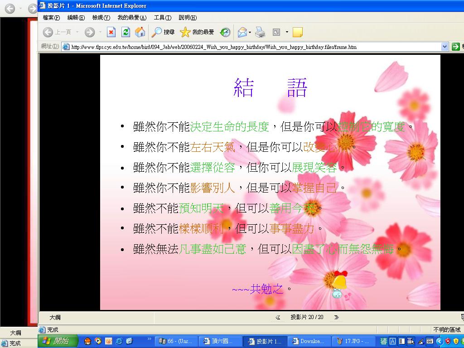This screenshot has height=348, width=464.
Task: Click the Print icon
Action: [x=260, y=32]
